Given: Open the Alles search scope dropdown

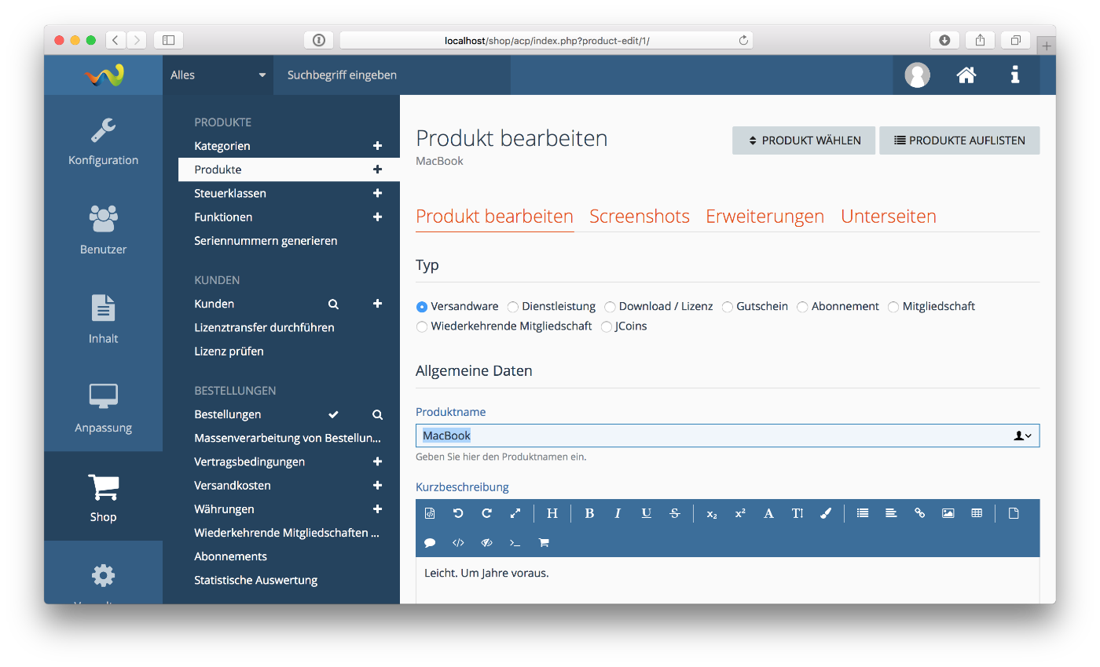Looking at the screenshot, I should coord(218,75).
